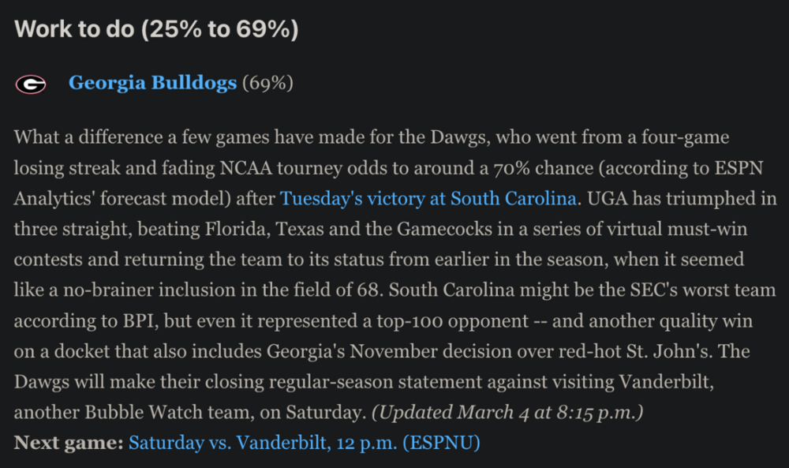
Task: Click the bold "Next game:" label
Action: pos(69,443)
